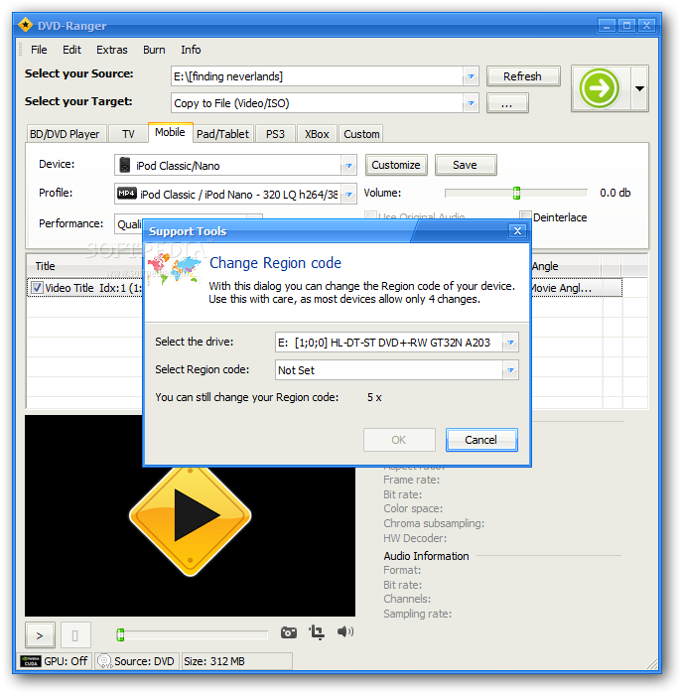Click the Volume slider handle
This screenshot has height=694, width=682.
[516, 193]
